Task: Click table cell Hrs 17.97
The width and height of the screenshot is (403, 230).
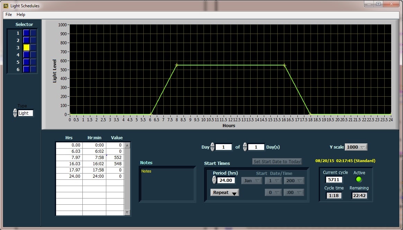Action: [69, 170]
